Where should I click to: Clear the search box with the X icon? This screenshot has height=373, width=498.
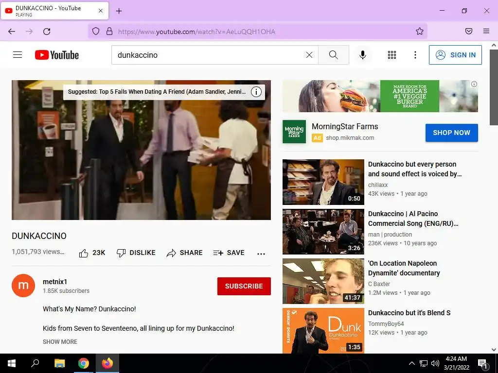(309, 55)
